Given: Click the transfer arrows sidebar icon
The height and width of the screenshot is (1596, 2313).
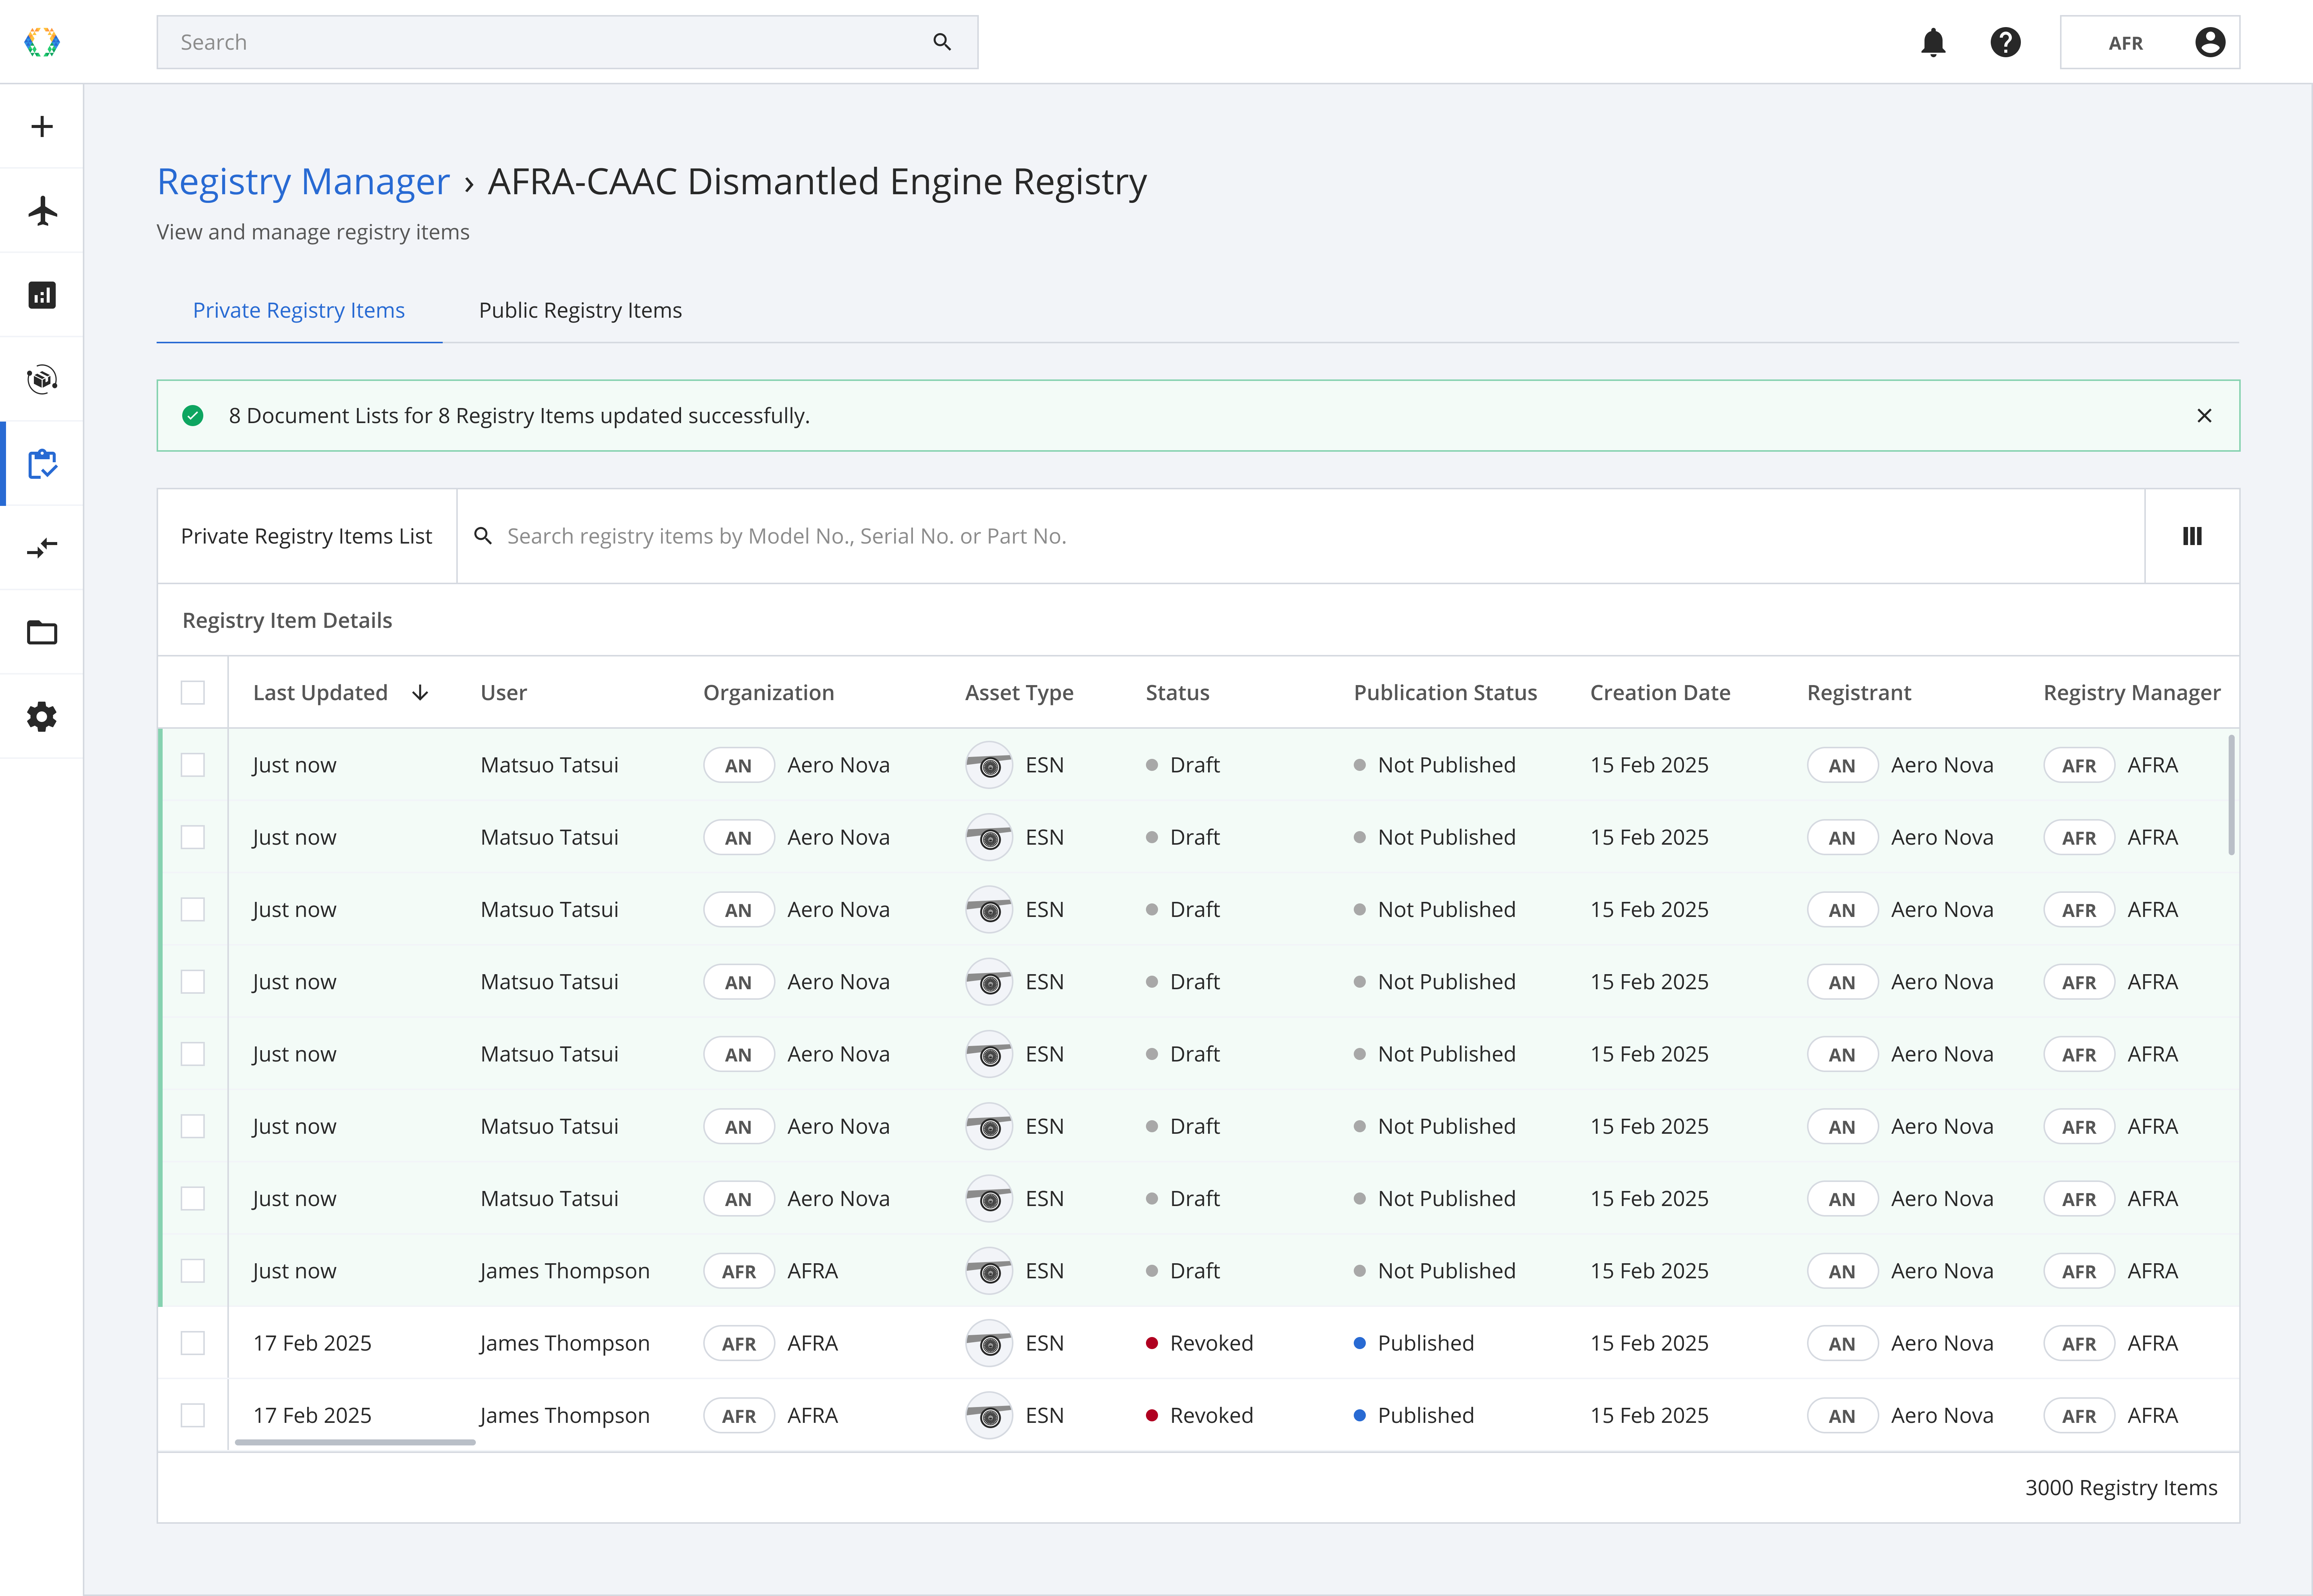Looking at the screenshot, I should click(42, 548).
